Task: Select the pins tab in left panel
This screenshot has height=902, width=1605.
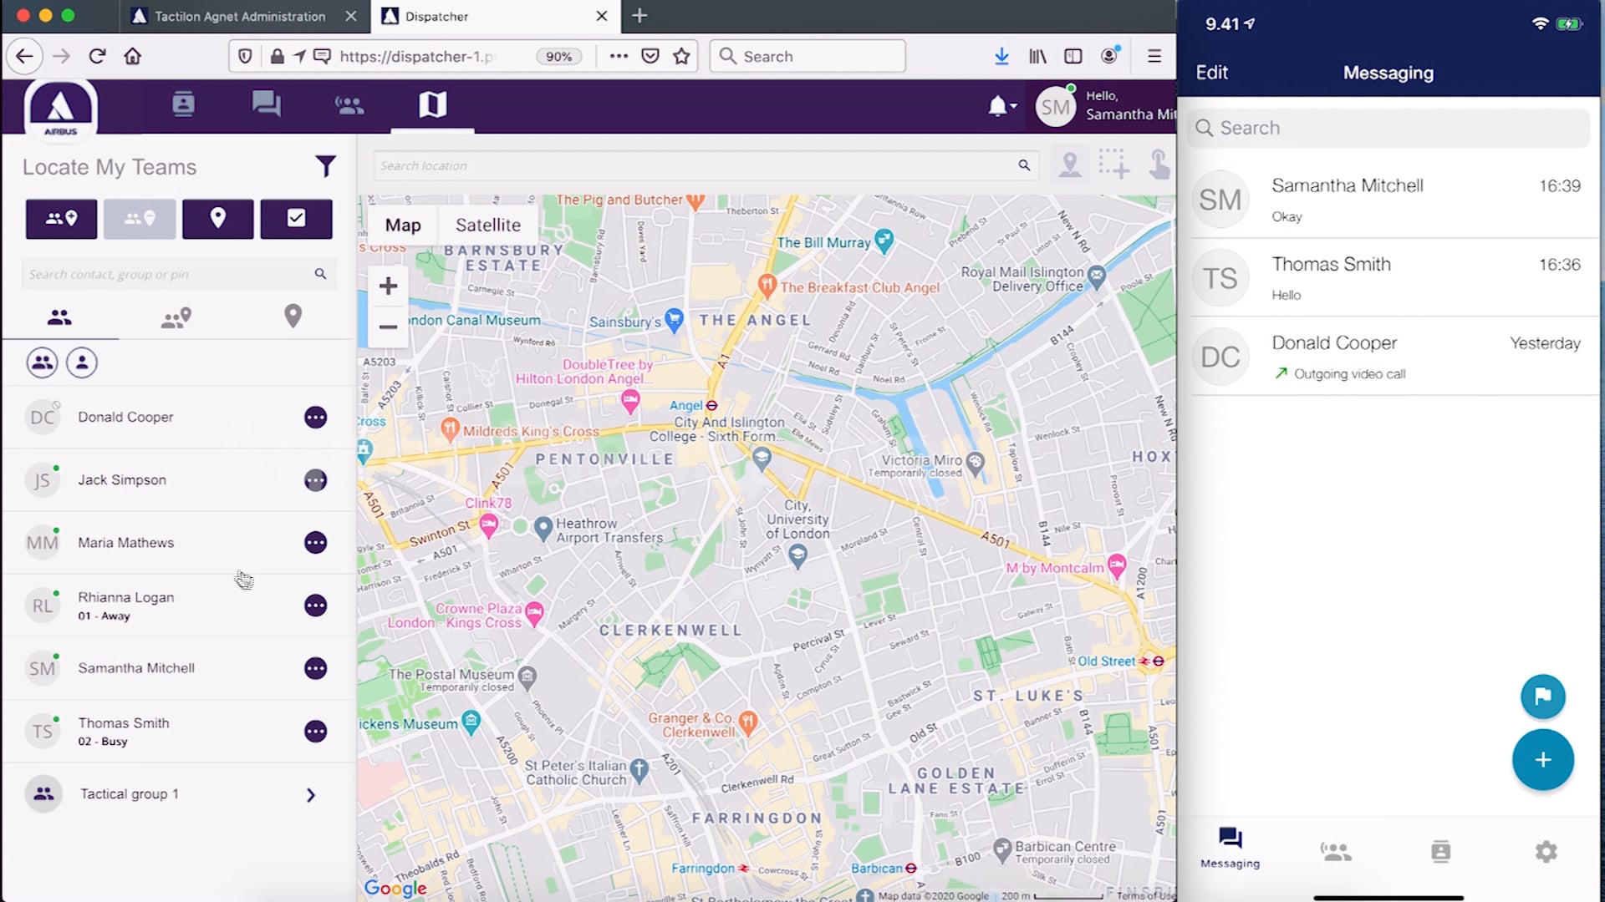Action: (x=293, y=317)
